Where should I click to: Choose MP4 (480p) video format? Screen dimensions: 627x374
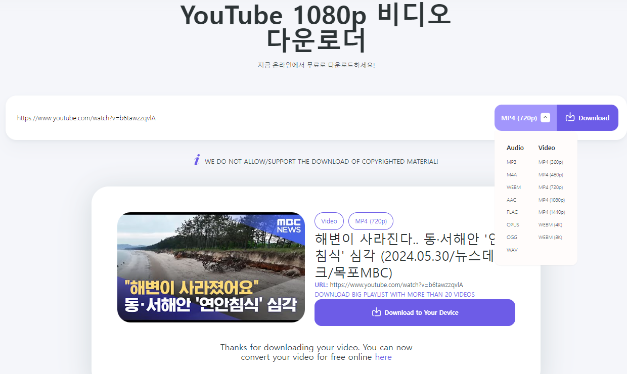point(551,175)
